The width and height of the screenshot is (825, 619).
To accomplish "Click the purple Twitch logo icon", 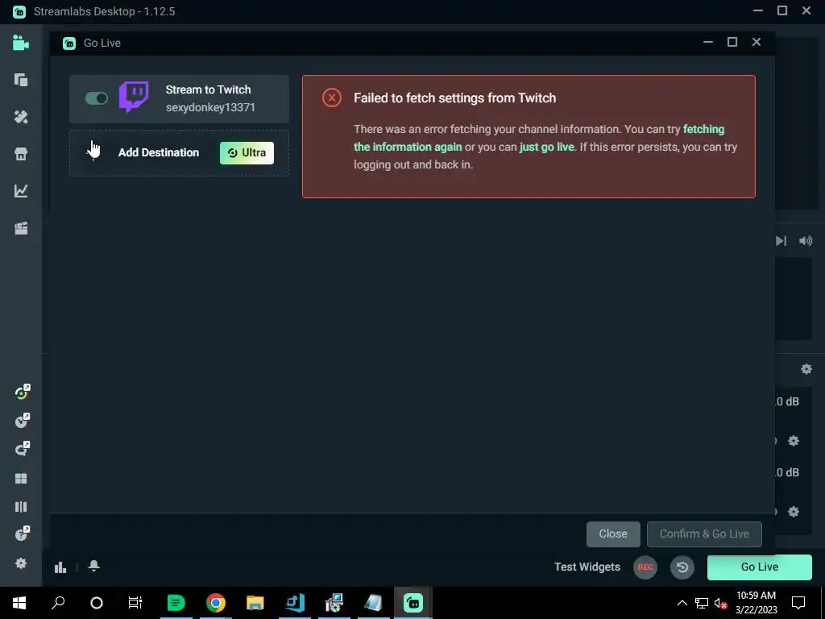I will (x=134, y=97).
